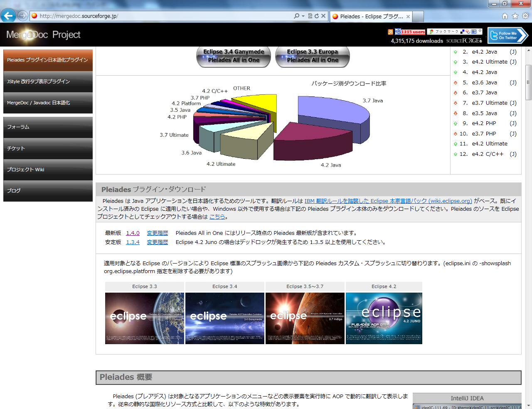Click the plus icon in bookmark widget
This screenshot has height=409, width=532.
click(480, 31)
